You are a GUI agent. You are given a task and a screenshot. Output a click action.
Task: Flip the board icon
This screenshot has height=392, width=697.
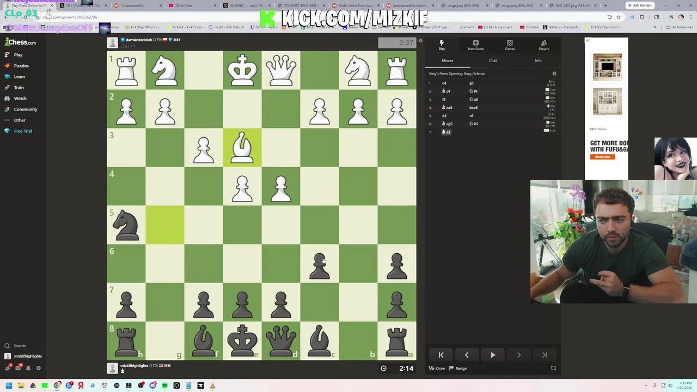(553, 369)
